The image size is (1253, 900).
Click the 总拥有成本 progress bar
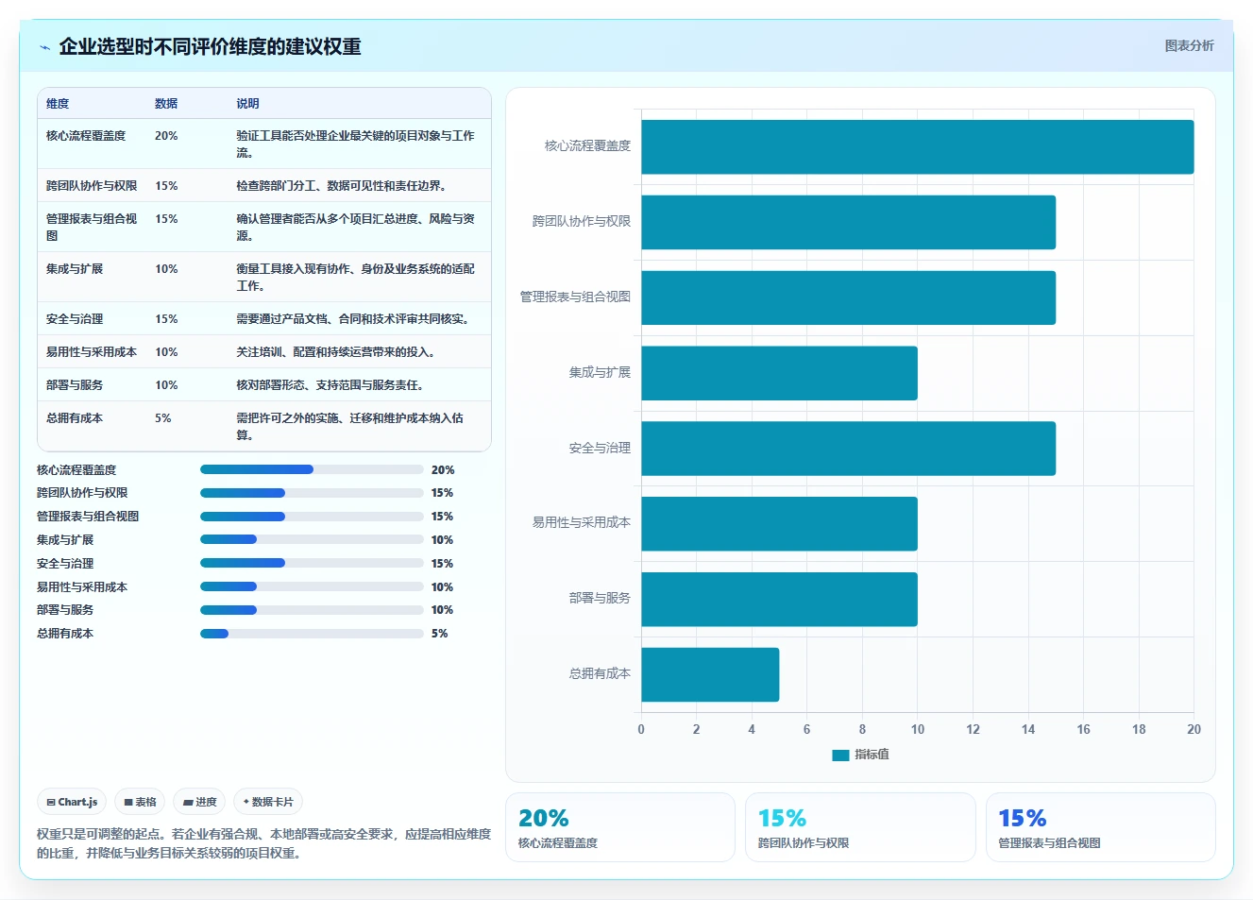pyautogui.click(x=312, y=634)
